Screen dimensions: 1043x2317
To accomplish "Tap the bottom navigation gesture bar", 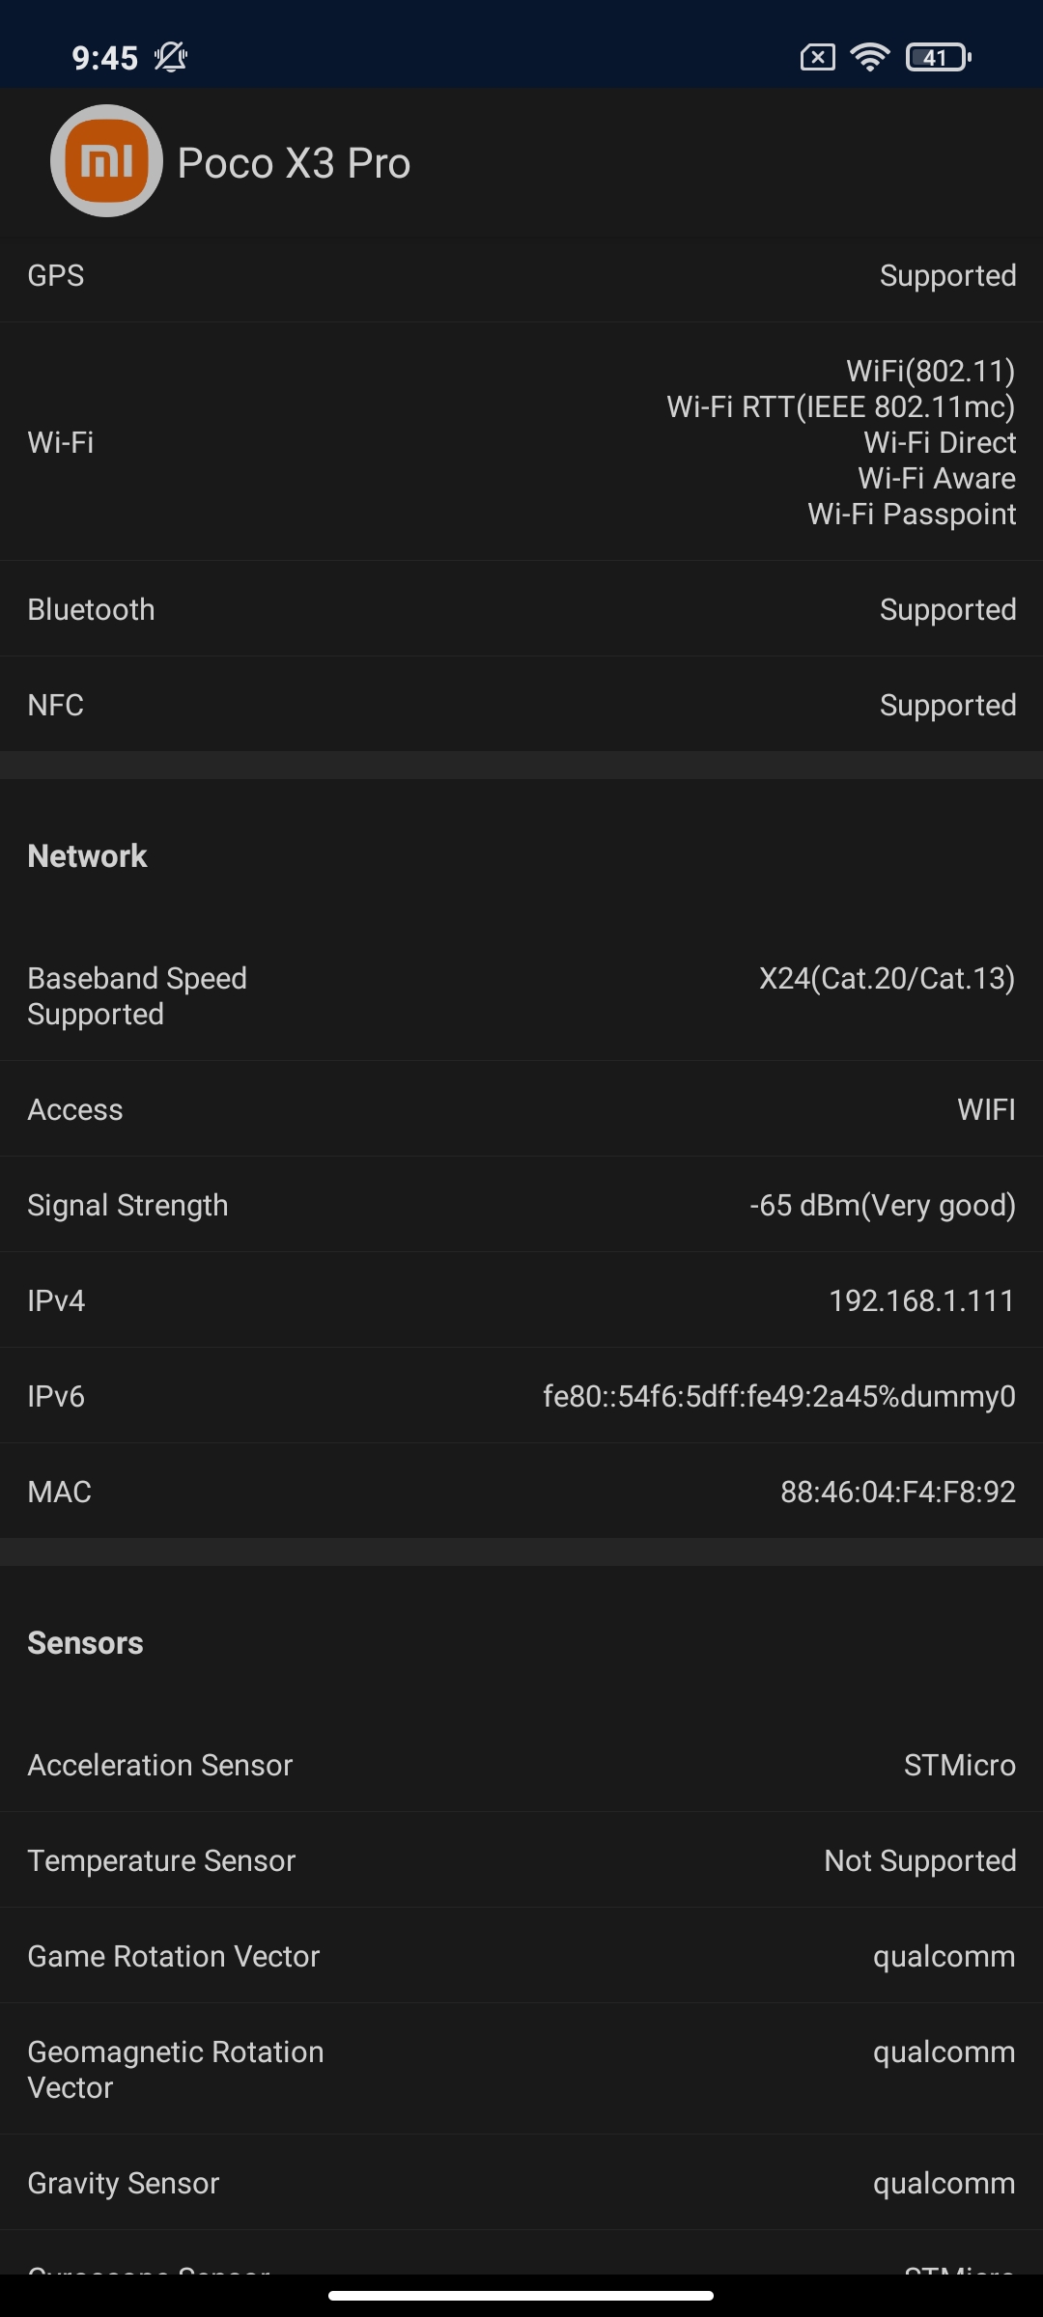I will (x=521, y=2296).
